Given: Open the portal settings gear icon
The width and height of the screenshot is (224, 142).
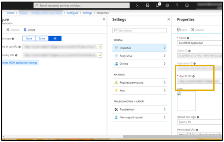Looking at the screenshot, I should 167,6.
